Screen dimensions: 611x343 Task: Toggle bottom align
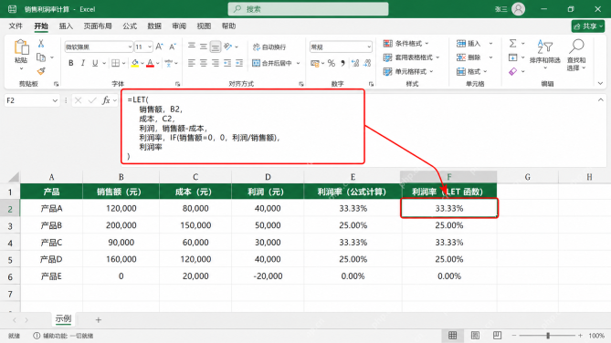216,47
